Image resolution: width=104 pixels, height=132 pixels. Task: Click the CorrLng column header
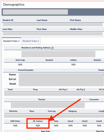pos(51,111)
